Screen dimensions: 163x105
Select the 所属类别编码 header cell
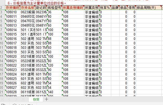click(73, 8)
